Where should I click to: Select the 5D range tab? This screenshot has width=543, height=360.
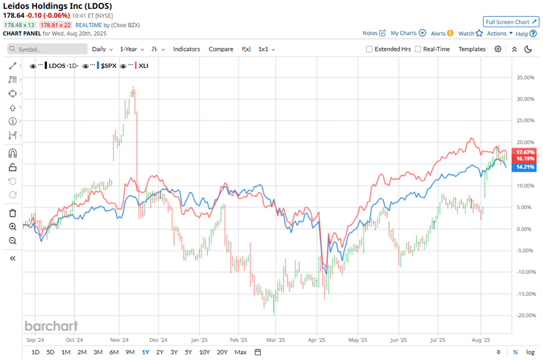pyautogui.click(x=51, y=352)
